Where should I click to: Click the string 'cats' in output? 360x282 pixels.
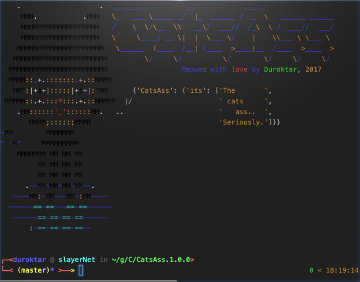(x=235, y=101)
